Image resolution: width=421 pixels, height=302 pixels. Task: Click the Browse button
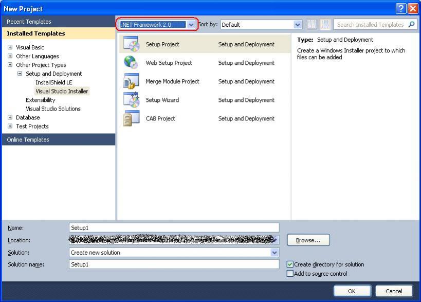pos(308,240)
